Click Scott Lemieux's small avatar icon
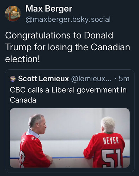This screenshot has height=176, width=139. (x=13, y=78)
